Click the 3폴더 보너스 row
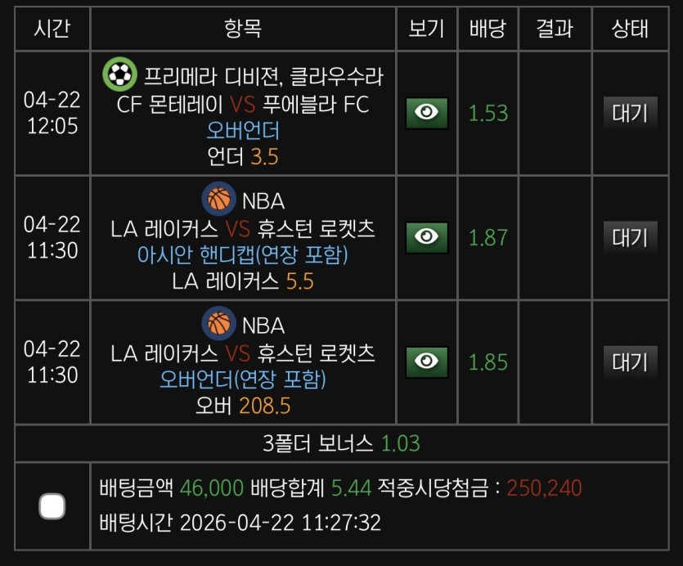 click(341, 444)
